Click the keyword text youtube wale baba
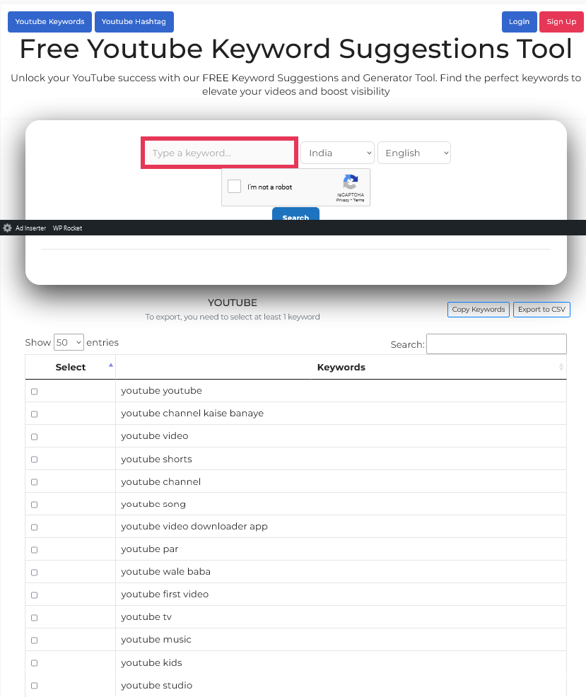 click(x=166, y=572)
